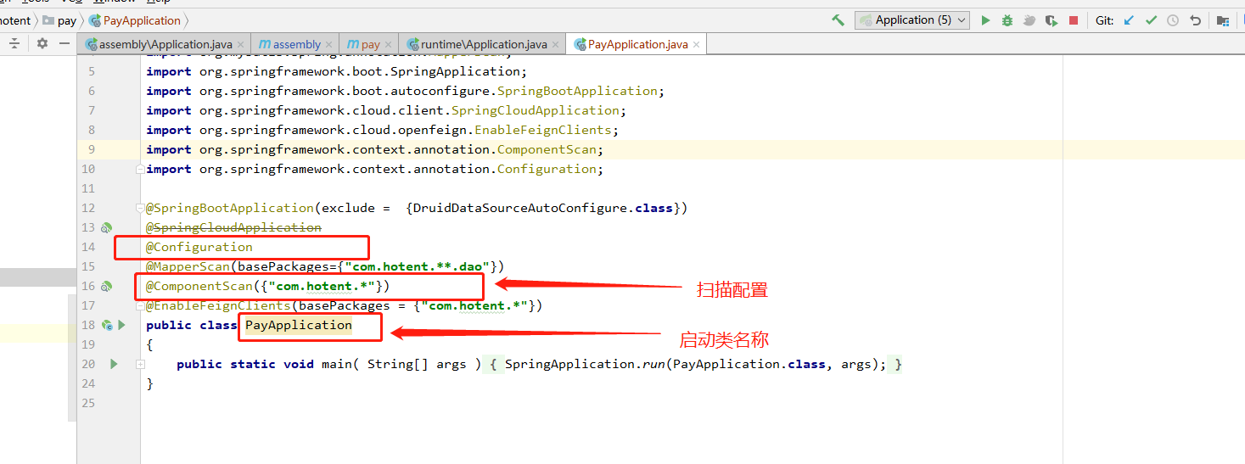Click DruidDataSourceAutoConfigure.class on line 12
The image size is (1245, 464).
[543, 208]
